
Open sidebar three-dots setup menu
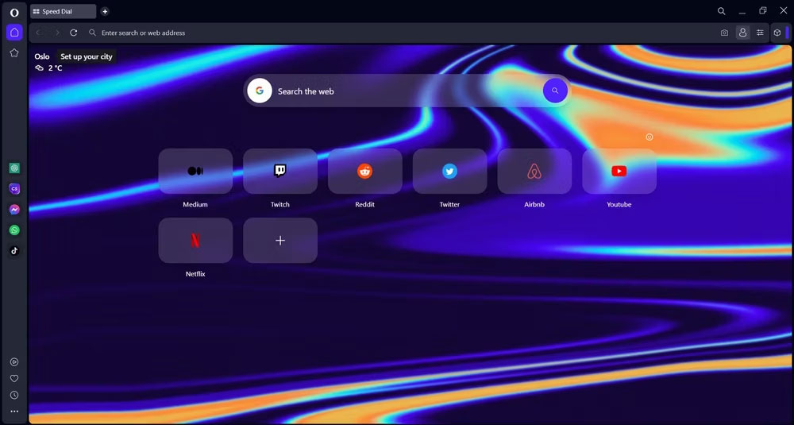pos(14,411)
